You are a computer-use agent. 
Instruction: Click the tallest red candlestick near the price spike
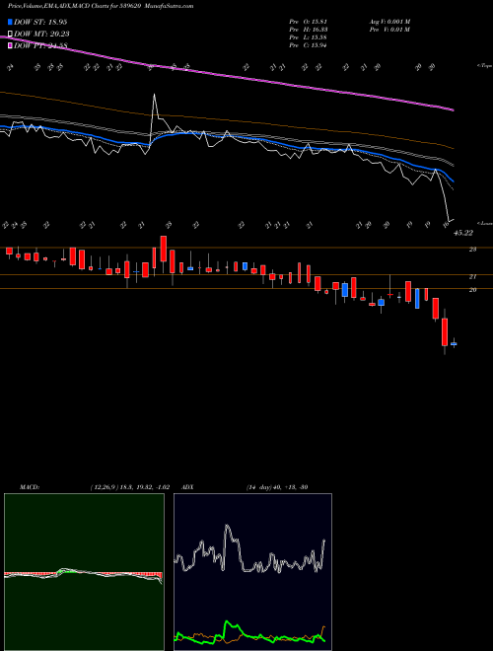[164, 249]
